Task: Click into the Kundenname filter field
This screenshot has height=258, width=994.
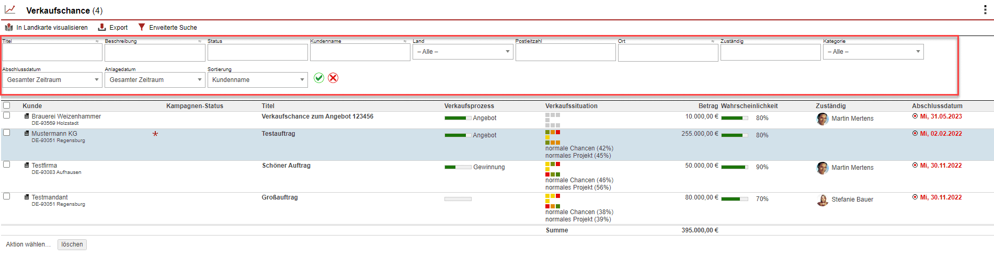Action: (360, 52)
